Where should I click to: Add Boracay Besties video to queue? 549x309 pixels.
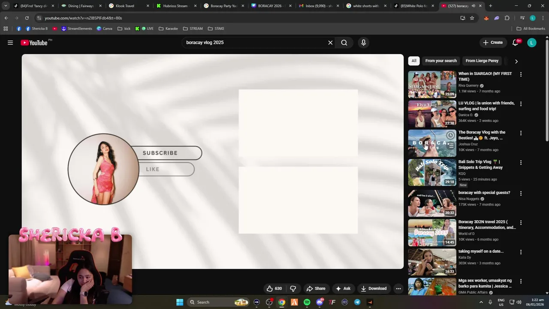point(450,146)
